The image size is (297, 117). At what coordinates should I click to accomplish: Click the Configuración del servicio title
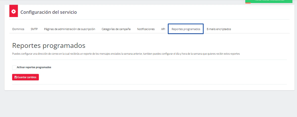[48, 12]
